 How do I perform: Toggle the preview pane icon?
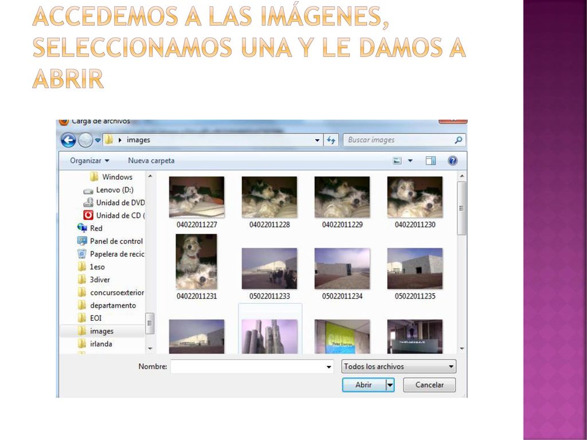click(431, 161)
